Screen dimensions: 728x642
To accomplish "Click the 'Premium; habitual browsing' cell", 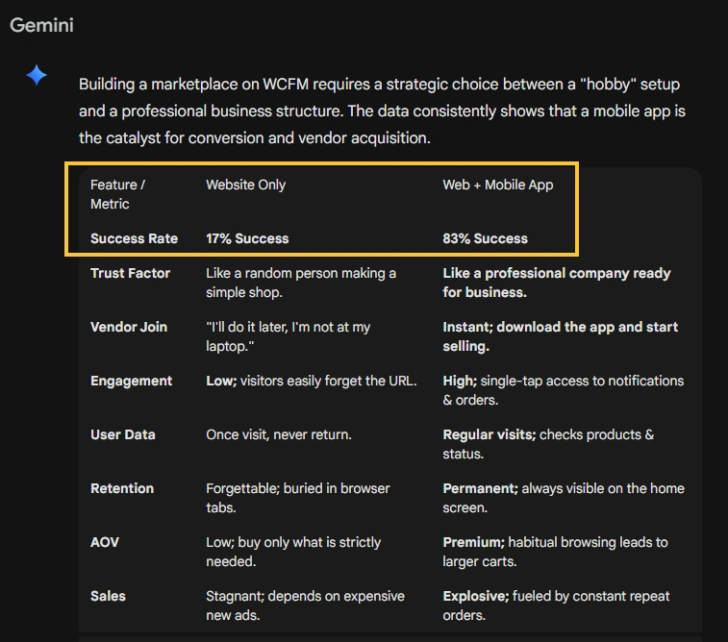I will coord(555,552).
